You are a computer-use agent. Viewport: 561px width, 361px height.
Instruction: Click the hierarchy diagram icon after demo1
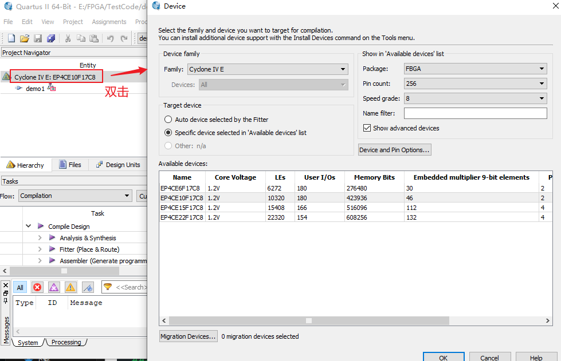tap(52, 88)
